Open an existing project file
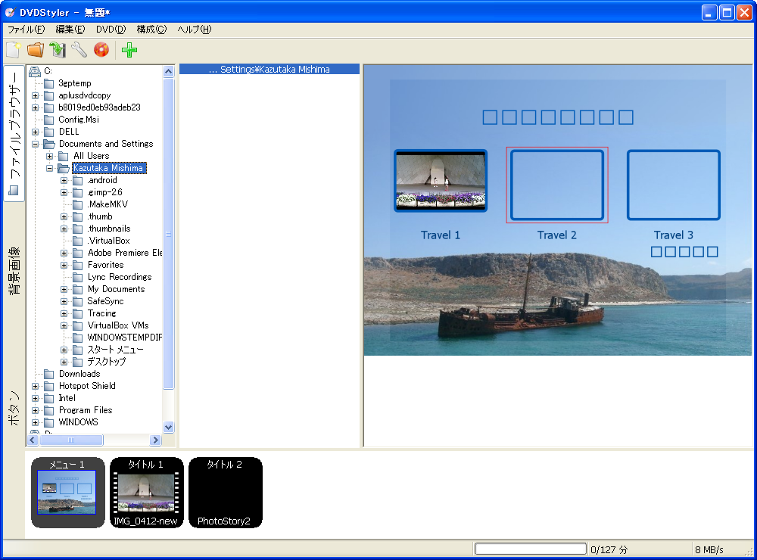 click(34, 50)
